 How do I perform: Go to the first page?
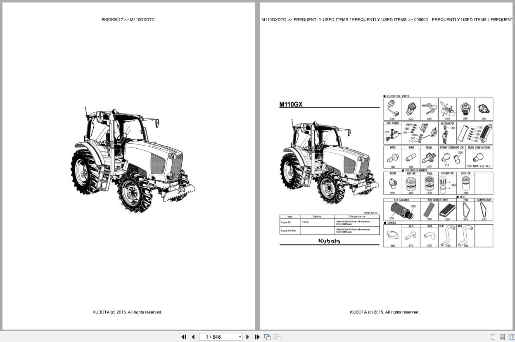tap(184, 337)
